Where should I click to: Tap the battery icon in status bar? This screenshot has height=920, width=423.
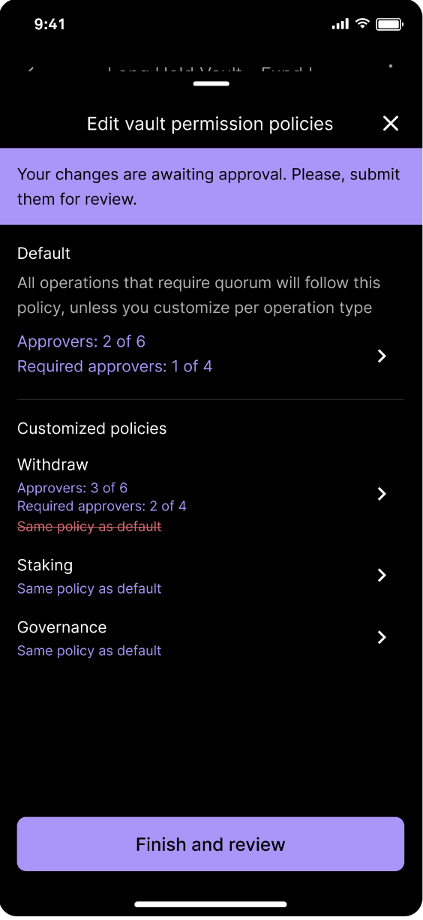[x=390, y=24]
